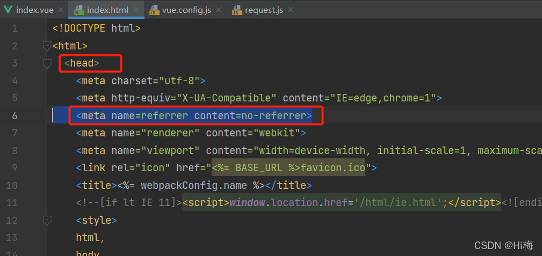Click the <%= BASE_URL %> expression
The width and height of the screenshot is (542, 256).
tap(256, 168)
